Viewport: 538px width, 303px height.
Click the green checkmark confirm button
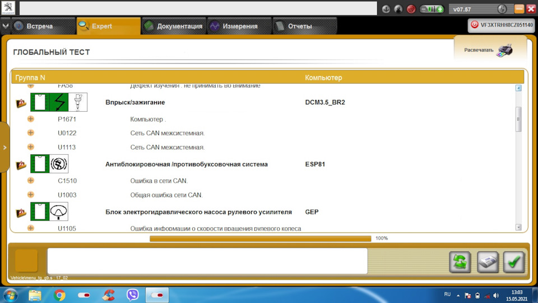tap(514, 262)
